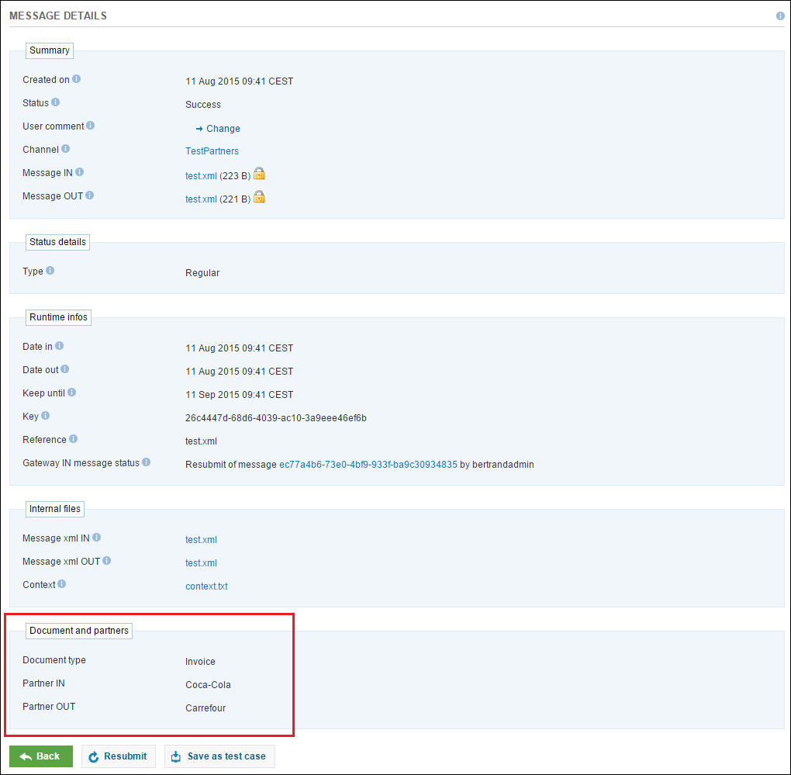Image resolution: width=791 pixels, height=775 pixels.
Task: Click the info icon next to Context
Action: click(x=62, y=584)
